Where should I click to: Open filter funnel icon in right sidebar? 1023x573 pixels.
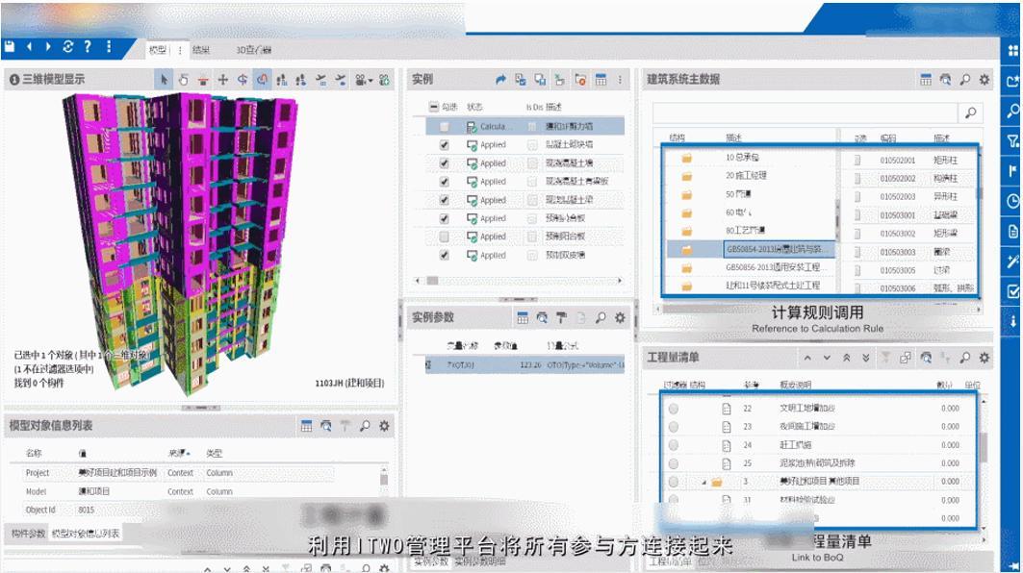click(x=1013, y=140)
